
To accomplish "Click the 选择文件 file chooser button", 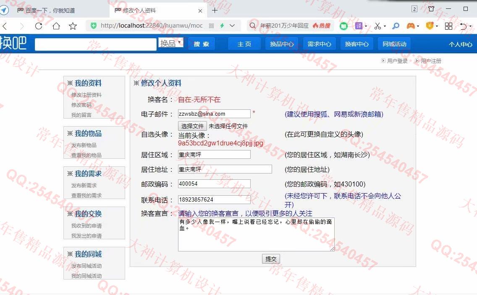I will [x=192, y=126].
